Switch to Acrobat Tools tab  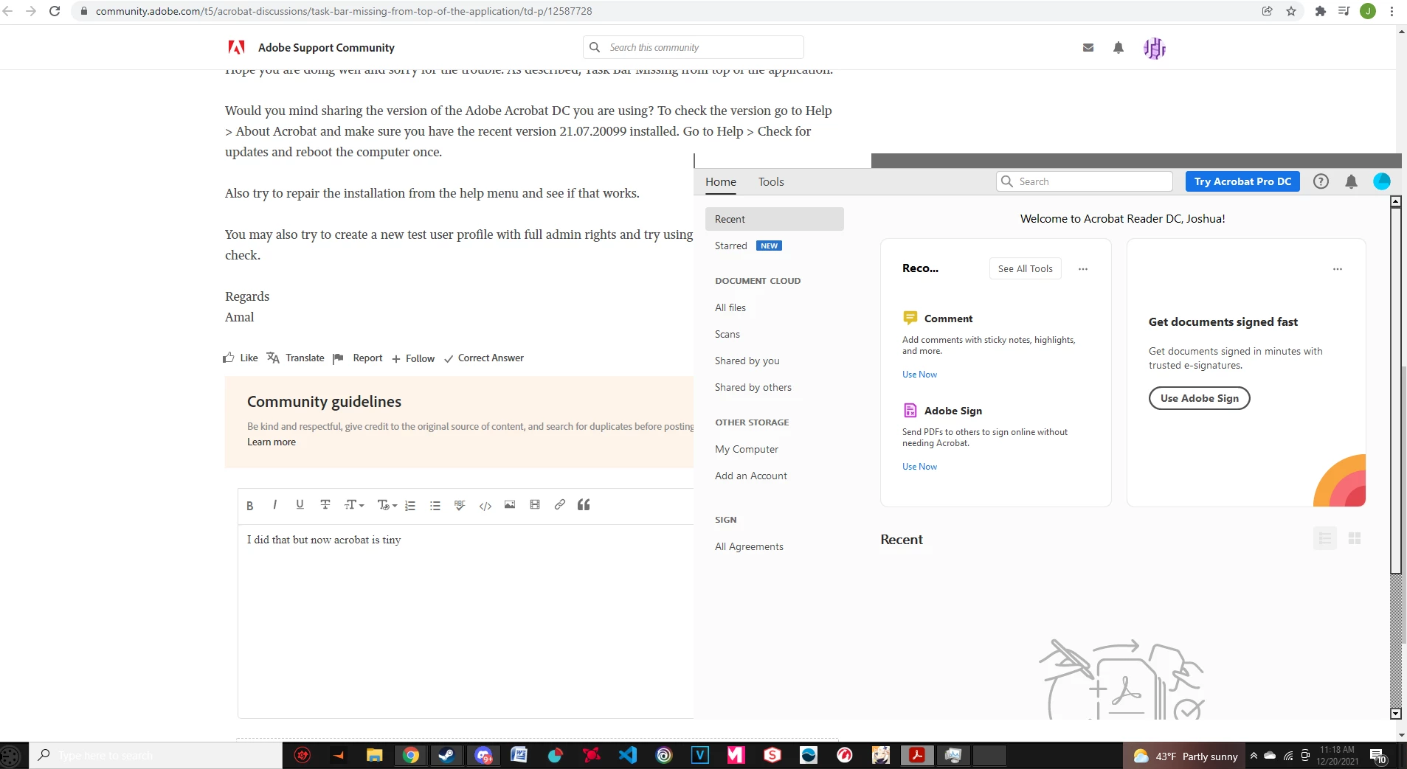(x=771, y=181)
